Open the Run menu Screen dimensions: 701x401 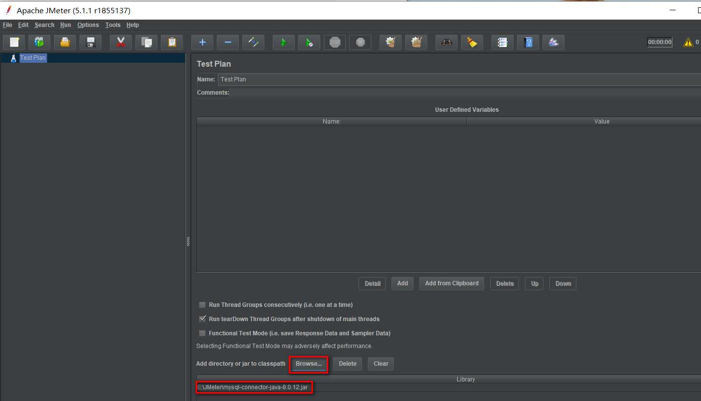tap(66, 25)
